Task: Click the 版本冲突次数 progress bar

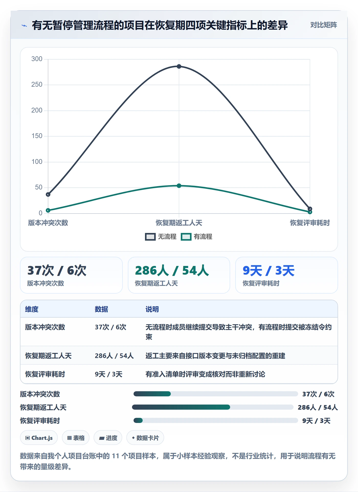Action: click(216, 394)
